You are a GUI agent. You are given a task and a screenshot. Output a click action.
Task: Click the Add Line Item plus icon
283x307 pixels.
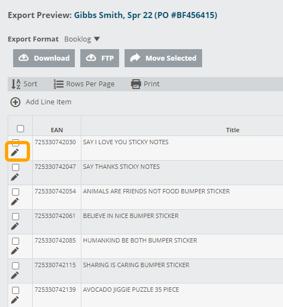[x=15, y=102]
